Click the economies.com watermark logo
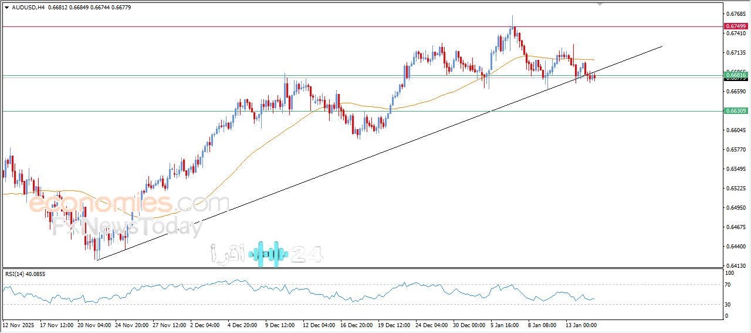 click(x=129, y=204)
